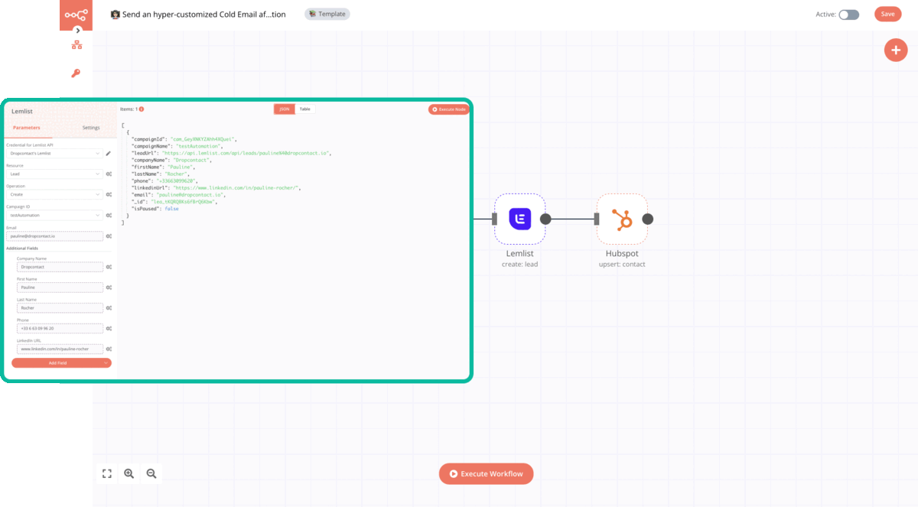Click the Template tag badge
Image resolution: width=918 pixels, height=507 pixels.
click(327, 14)
